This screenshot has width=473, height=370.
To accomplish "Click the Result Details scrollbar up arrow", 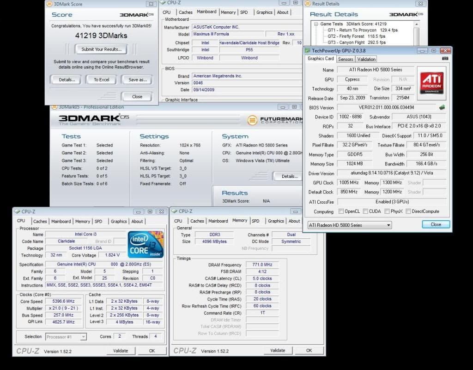I will 417,24.
